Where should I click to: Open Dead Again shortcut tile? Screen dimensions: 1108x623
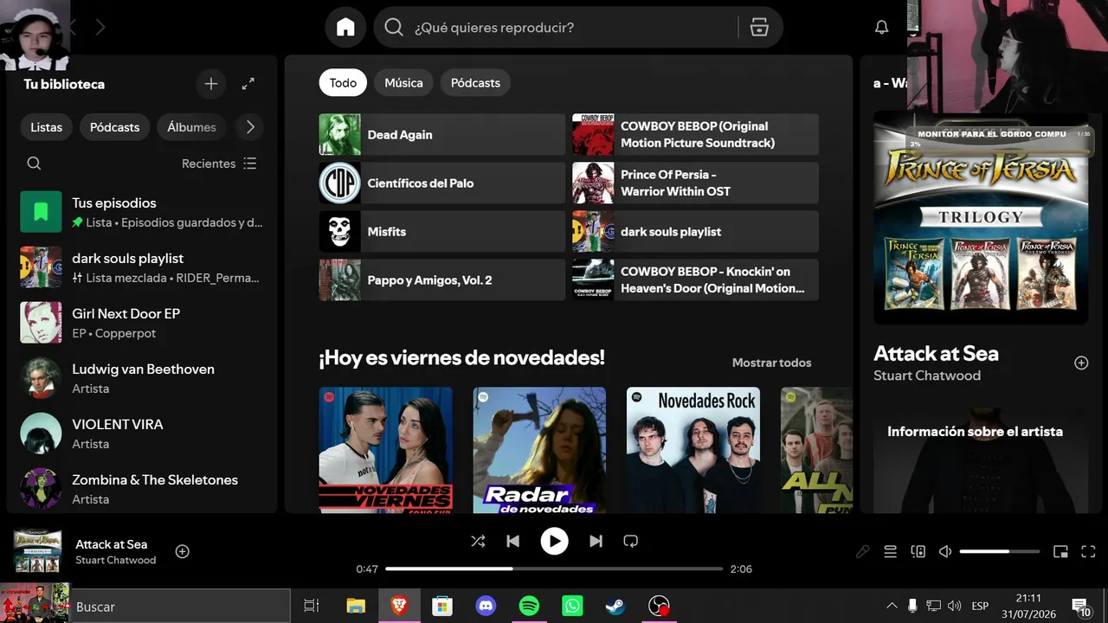point(442,135)
